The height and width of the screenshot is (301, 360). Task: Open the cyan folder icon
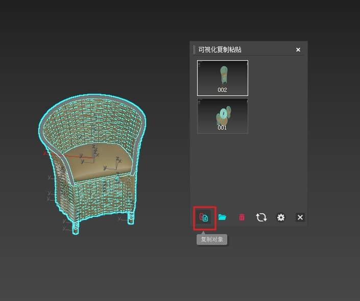pos(222,217)
